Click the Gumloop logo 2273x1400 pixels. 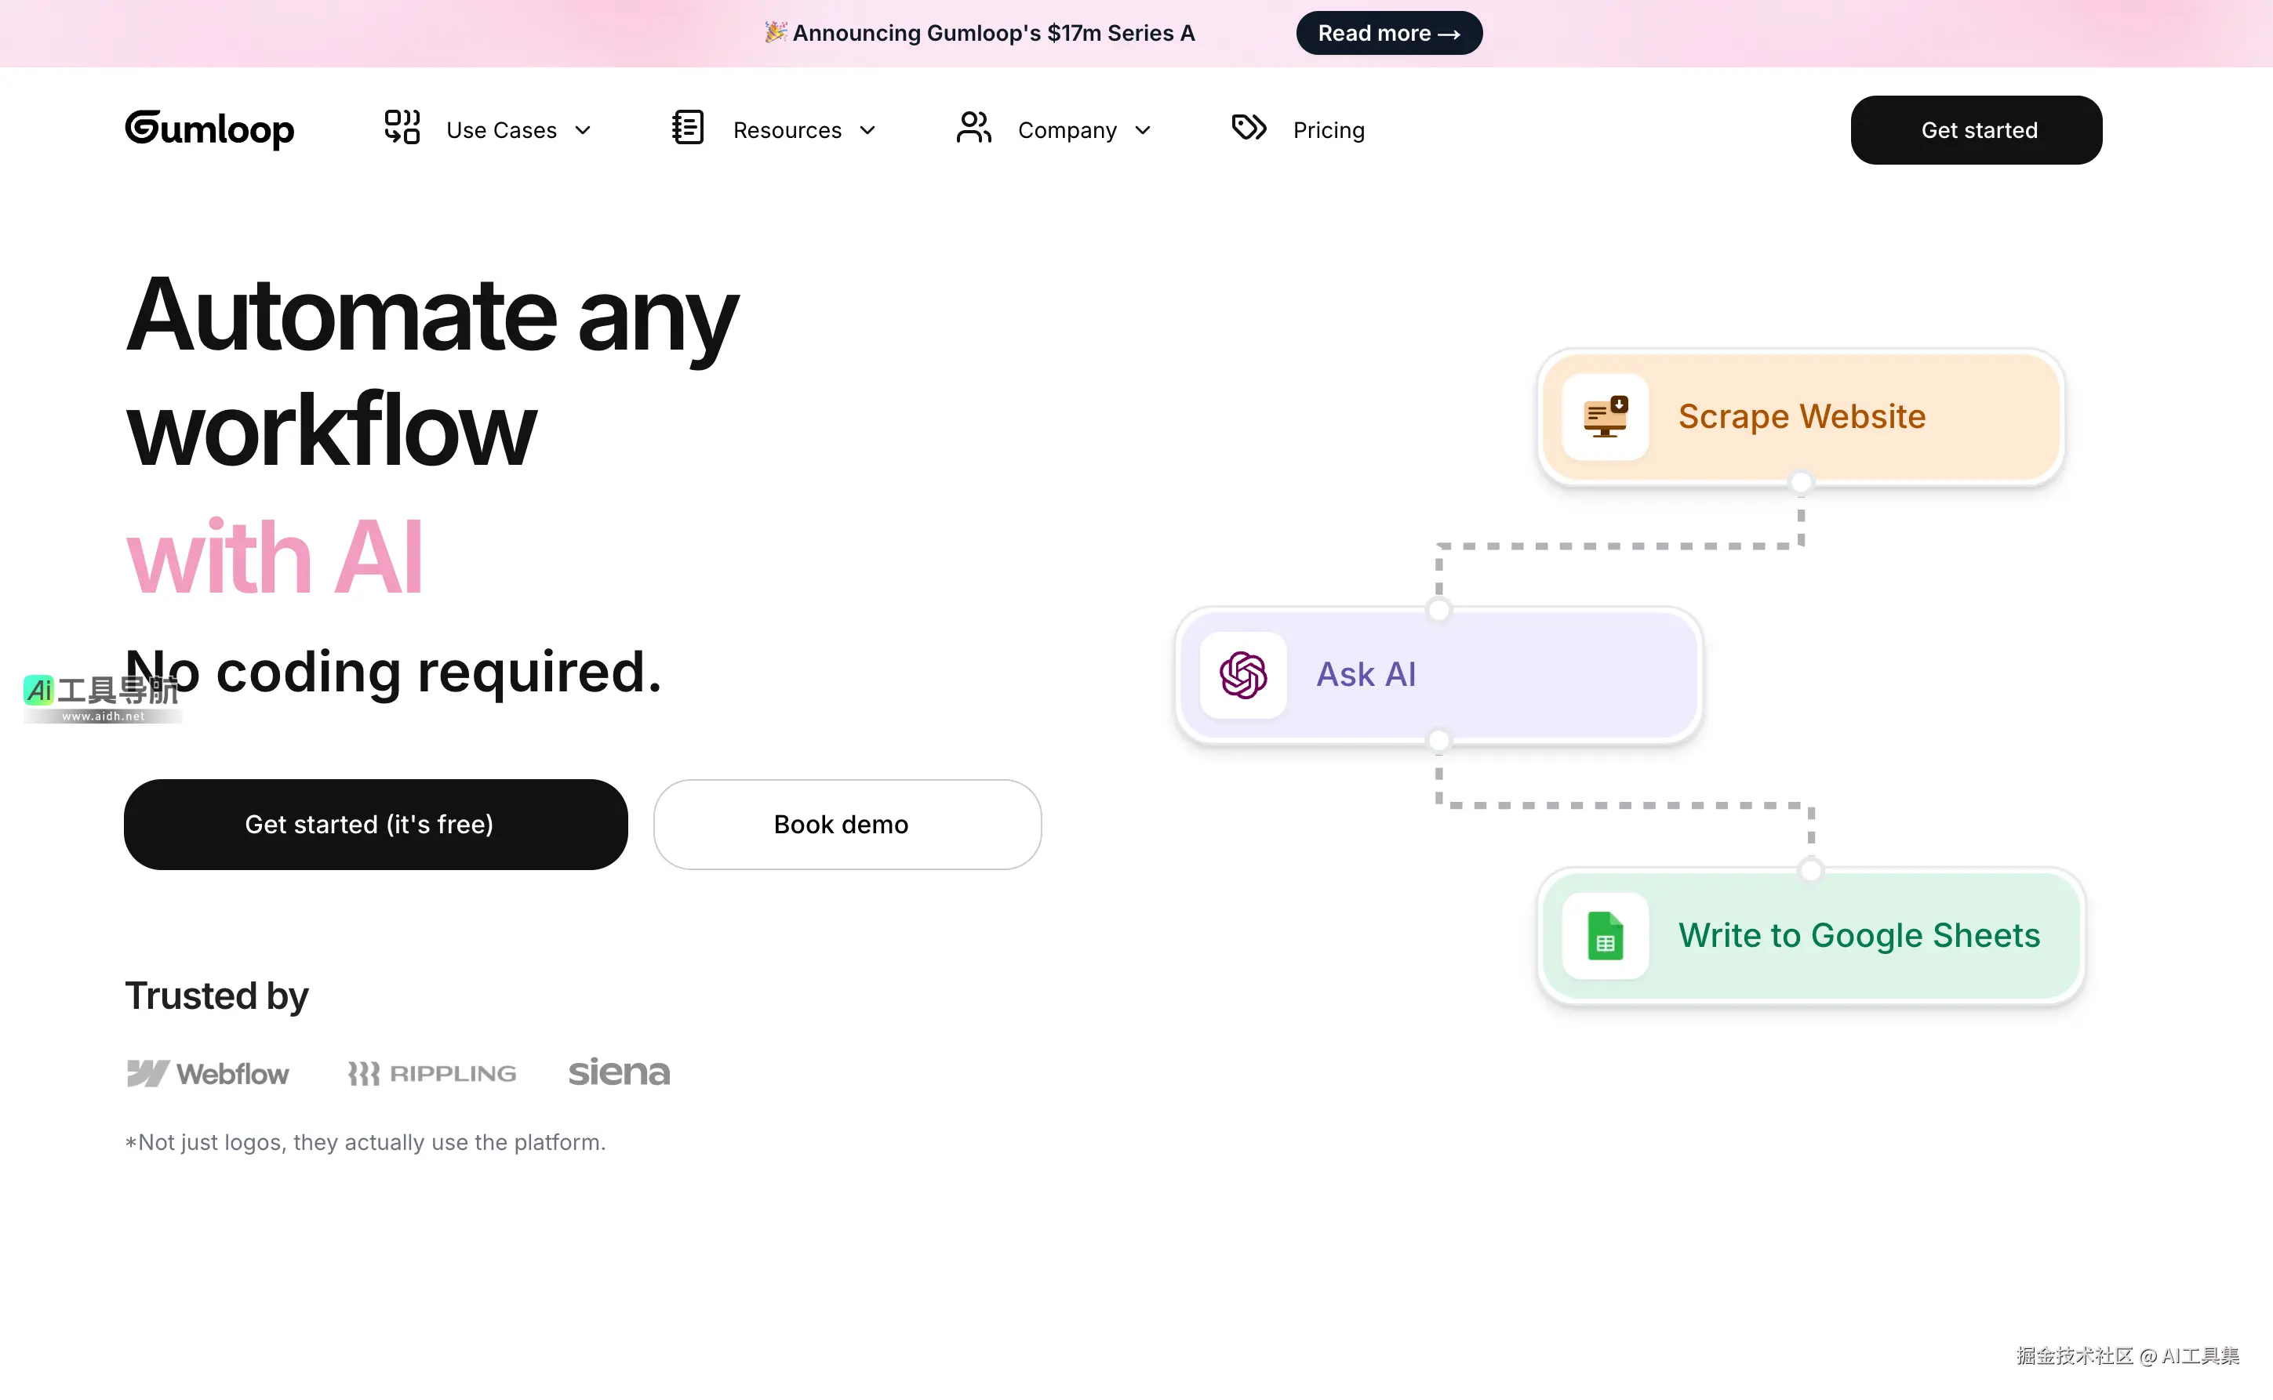pos(209,129)
